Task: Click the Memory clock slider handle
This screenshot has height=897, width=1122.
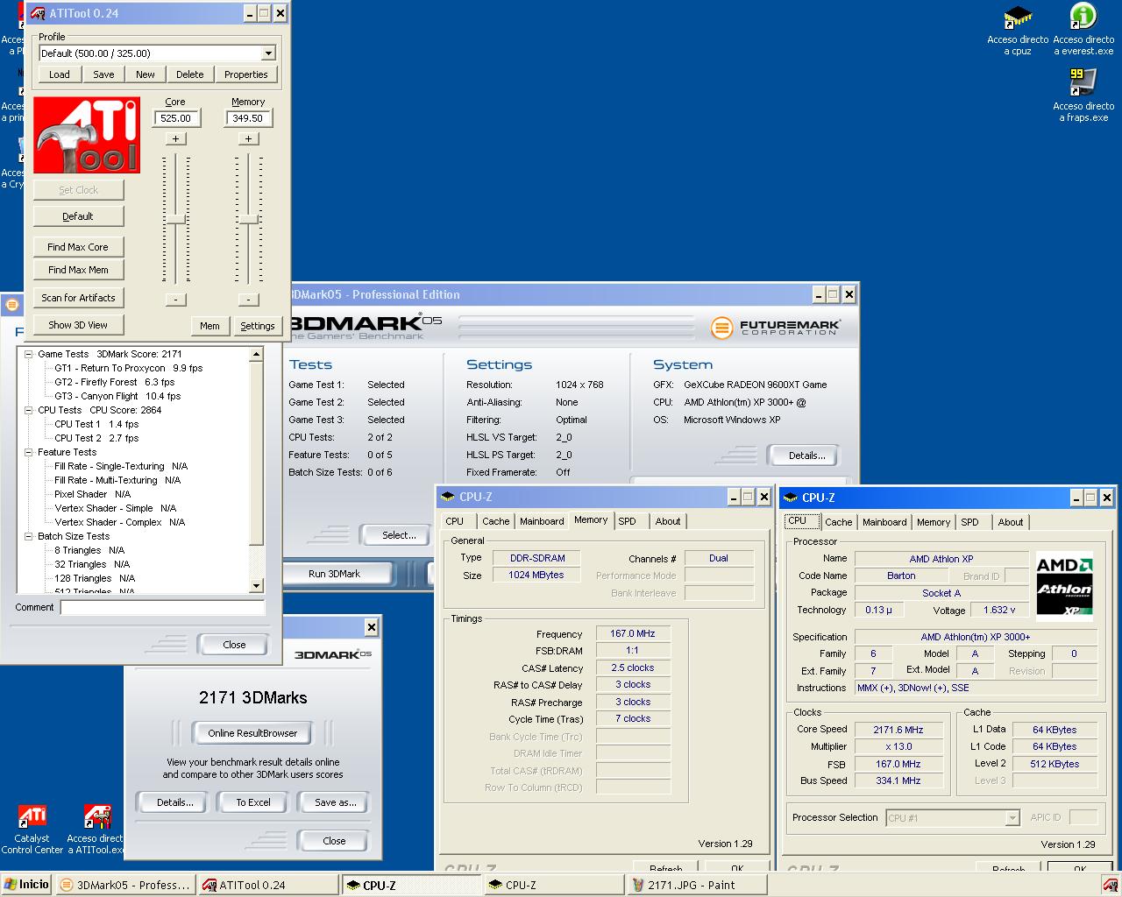Action: pyautogui.click(x=249, y=219)
